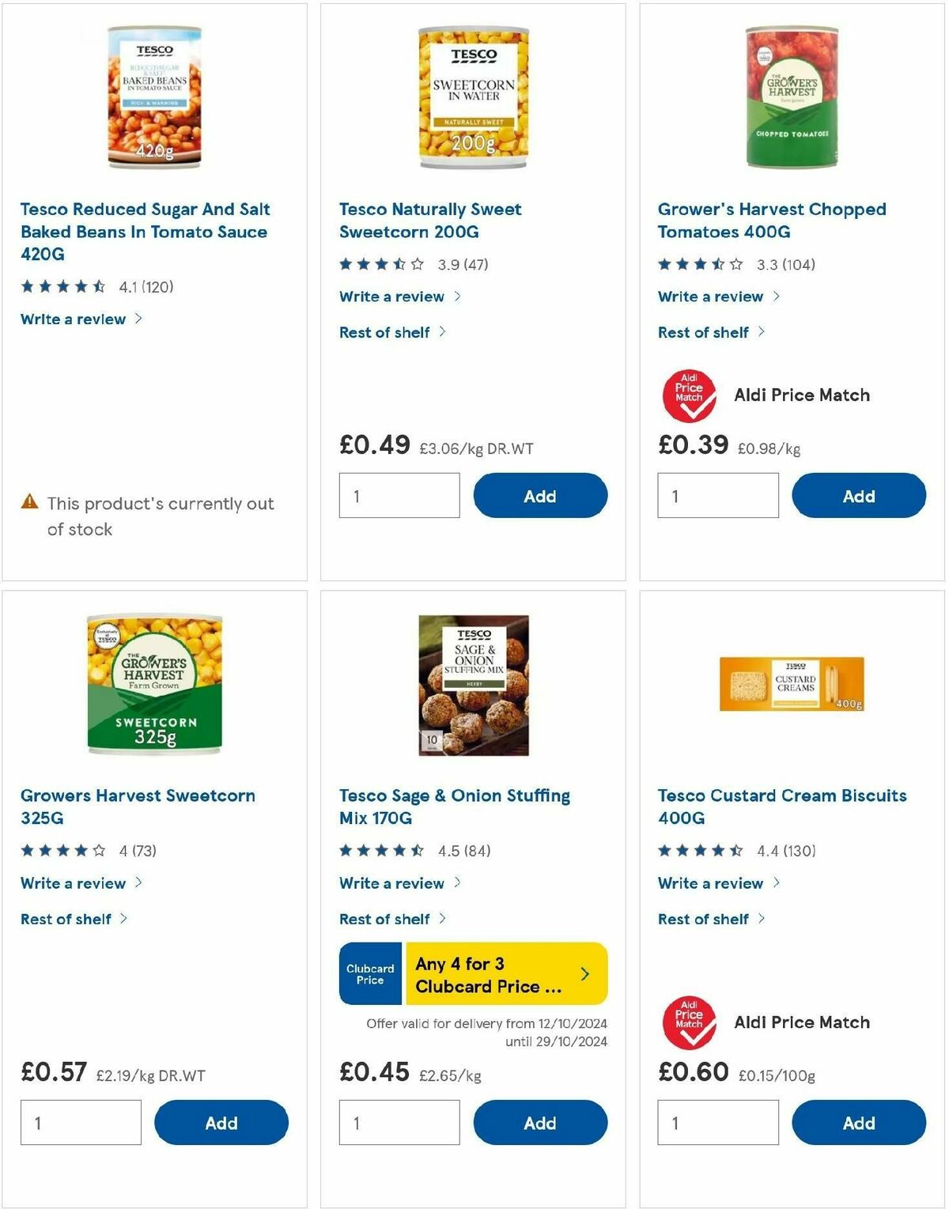Viewport: 949px width, 1209px height.
Task: Click the Aldi Price Match logo on chopped tomatoes
Action: coord(689,394)
